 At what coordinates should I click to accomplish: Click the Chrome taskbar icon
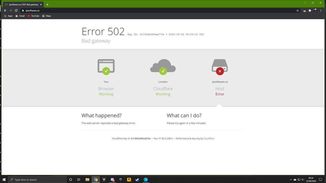tap(96, 179)
